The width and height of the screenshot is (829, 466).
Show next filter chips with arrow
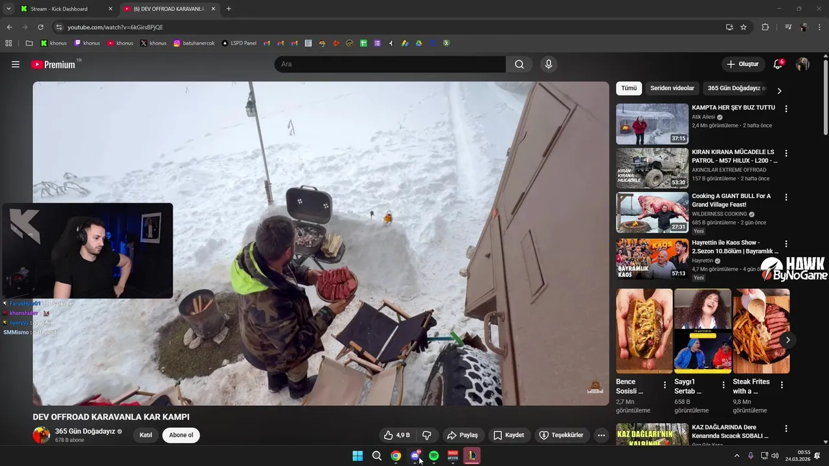tap(779, 91)
